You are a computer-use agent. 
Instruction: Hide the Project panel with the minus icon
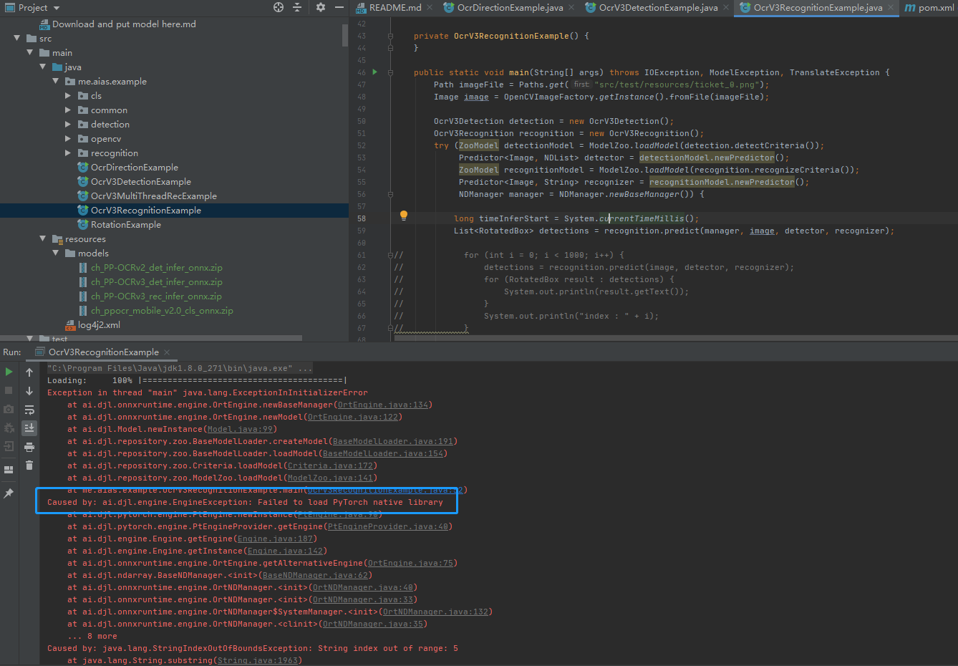tap(339, 7)
